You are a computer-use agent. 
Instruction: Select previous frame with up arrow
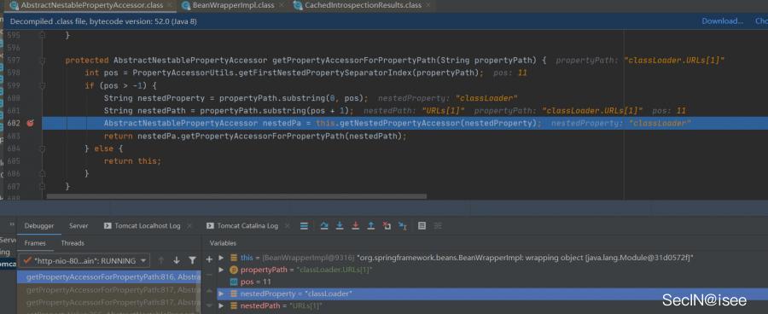161,260
